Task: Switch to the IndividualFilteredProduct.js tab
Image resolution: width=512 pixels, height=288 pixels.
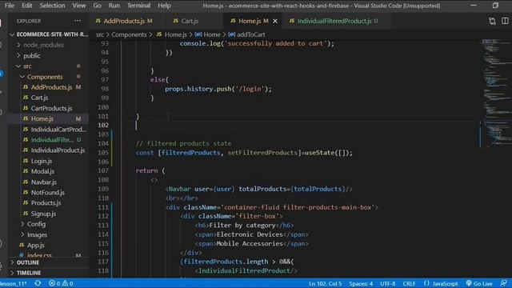Action: point(334,21)
